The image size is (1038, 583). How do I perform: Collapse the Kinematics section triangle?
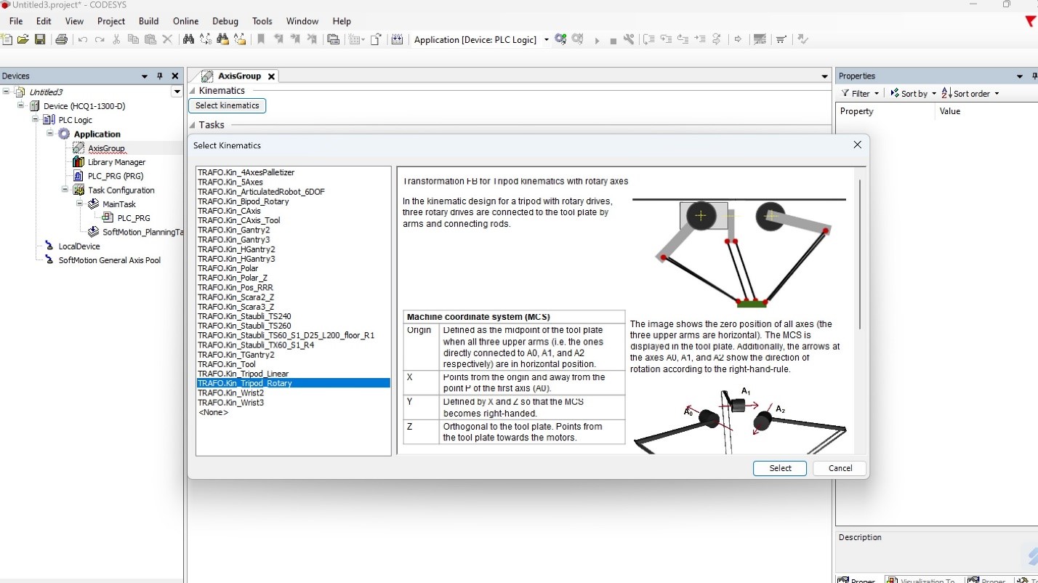[x=193, y=91]
